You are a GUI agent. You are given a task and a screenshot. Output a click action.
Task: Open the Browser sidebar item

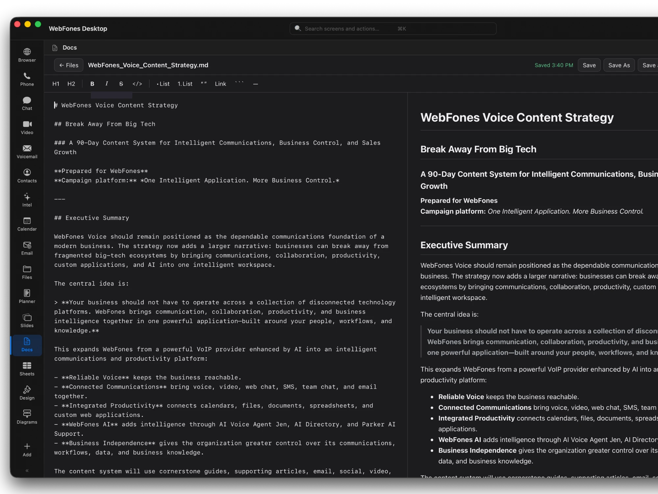[27, 55]
